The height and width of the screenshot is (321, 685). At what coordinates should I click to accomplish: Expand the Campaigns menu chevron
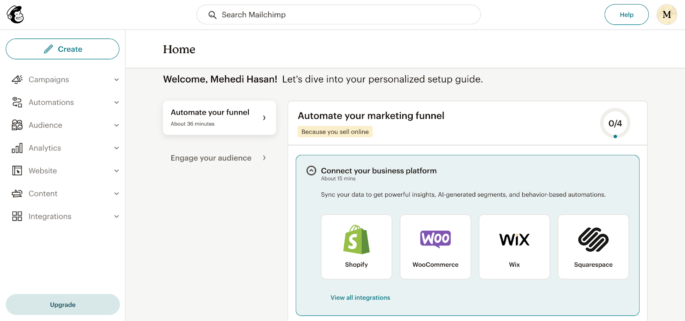click(x=116, y=80)
